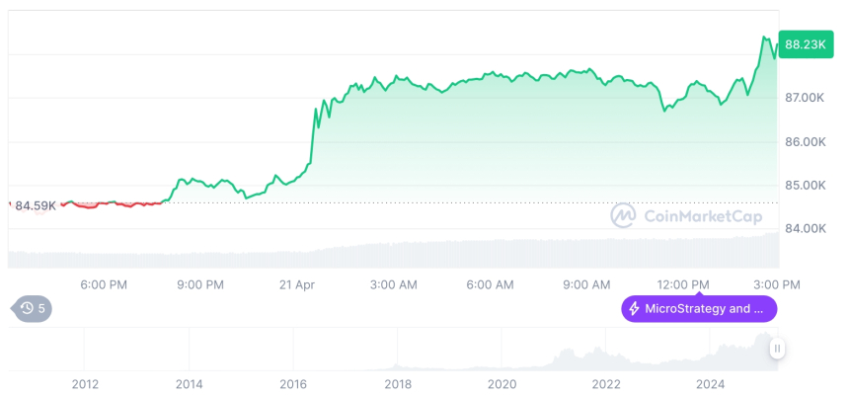Click the 6:00 PM time axis label

104,285
